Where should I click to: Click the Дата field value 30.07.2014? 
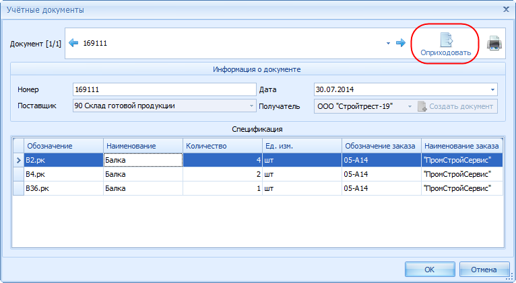click(335, 89)
